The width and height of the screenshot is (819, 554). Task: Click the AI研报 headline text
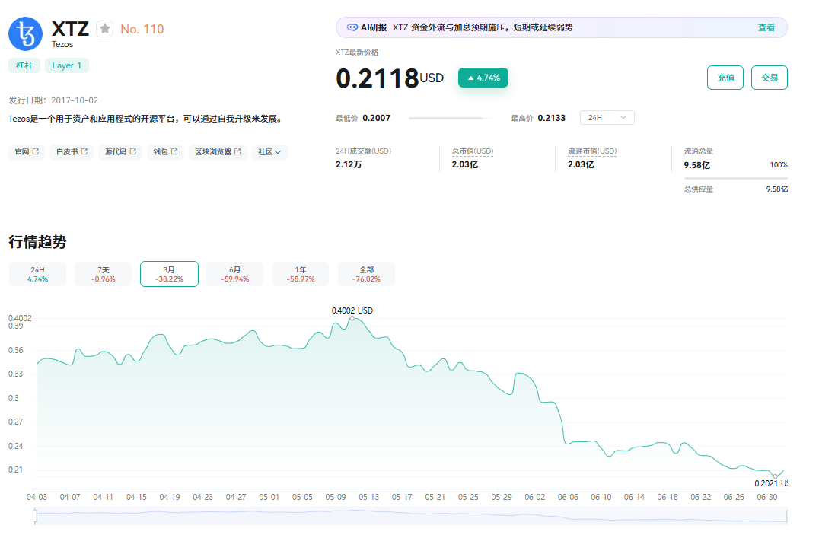coord(483,27)
